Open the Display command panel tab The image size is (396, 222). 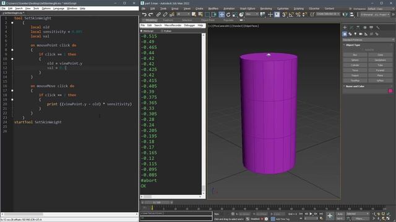pos(371,27)
